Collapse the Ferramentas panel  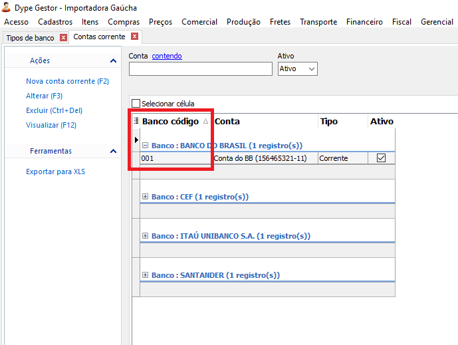click(x=113, y=151)
